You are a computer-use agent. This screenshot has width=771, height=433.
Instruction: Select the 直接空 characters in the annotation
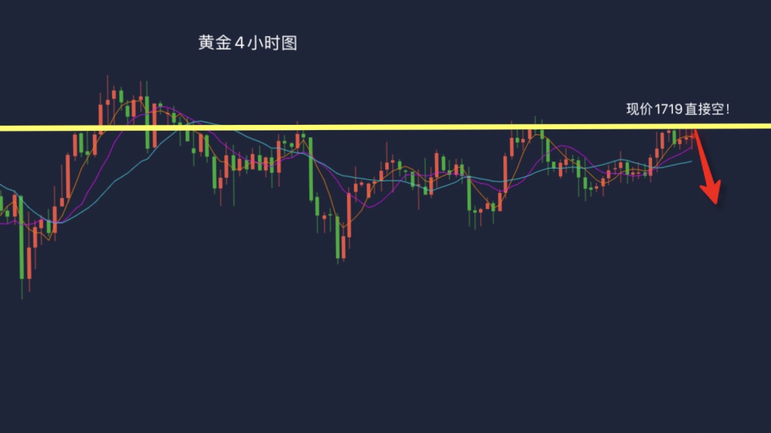(703, 109)
